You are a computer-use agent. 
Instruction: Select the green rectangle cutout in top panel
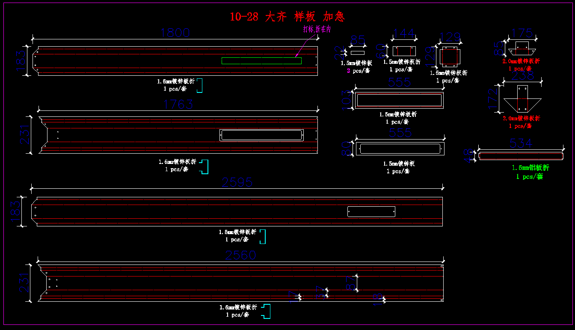(261, 61)
